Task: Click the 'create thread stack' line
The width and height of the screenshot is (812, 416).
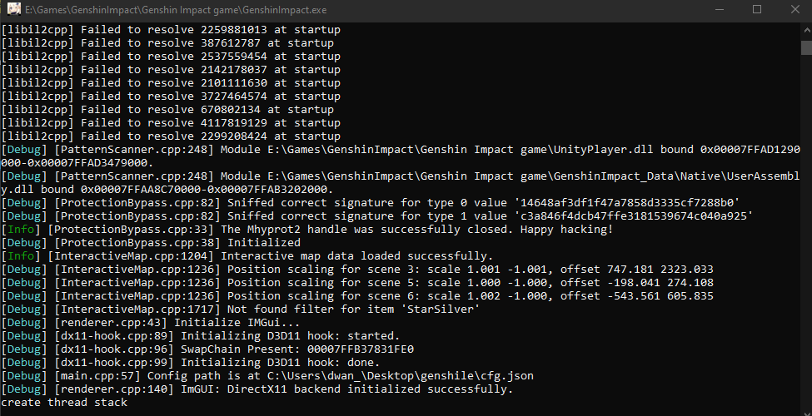Action: (64, 403)
